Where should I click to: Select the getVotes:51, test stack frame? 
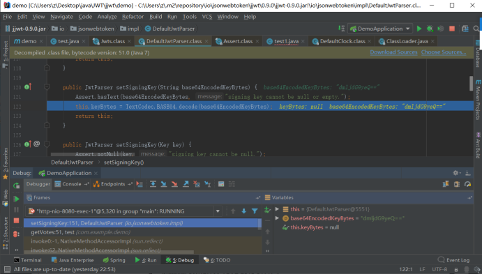click(142, 232)
